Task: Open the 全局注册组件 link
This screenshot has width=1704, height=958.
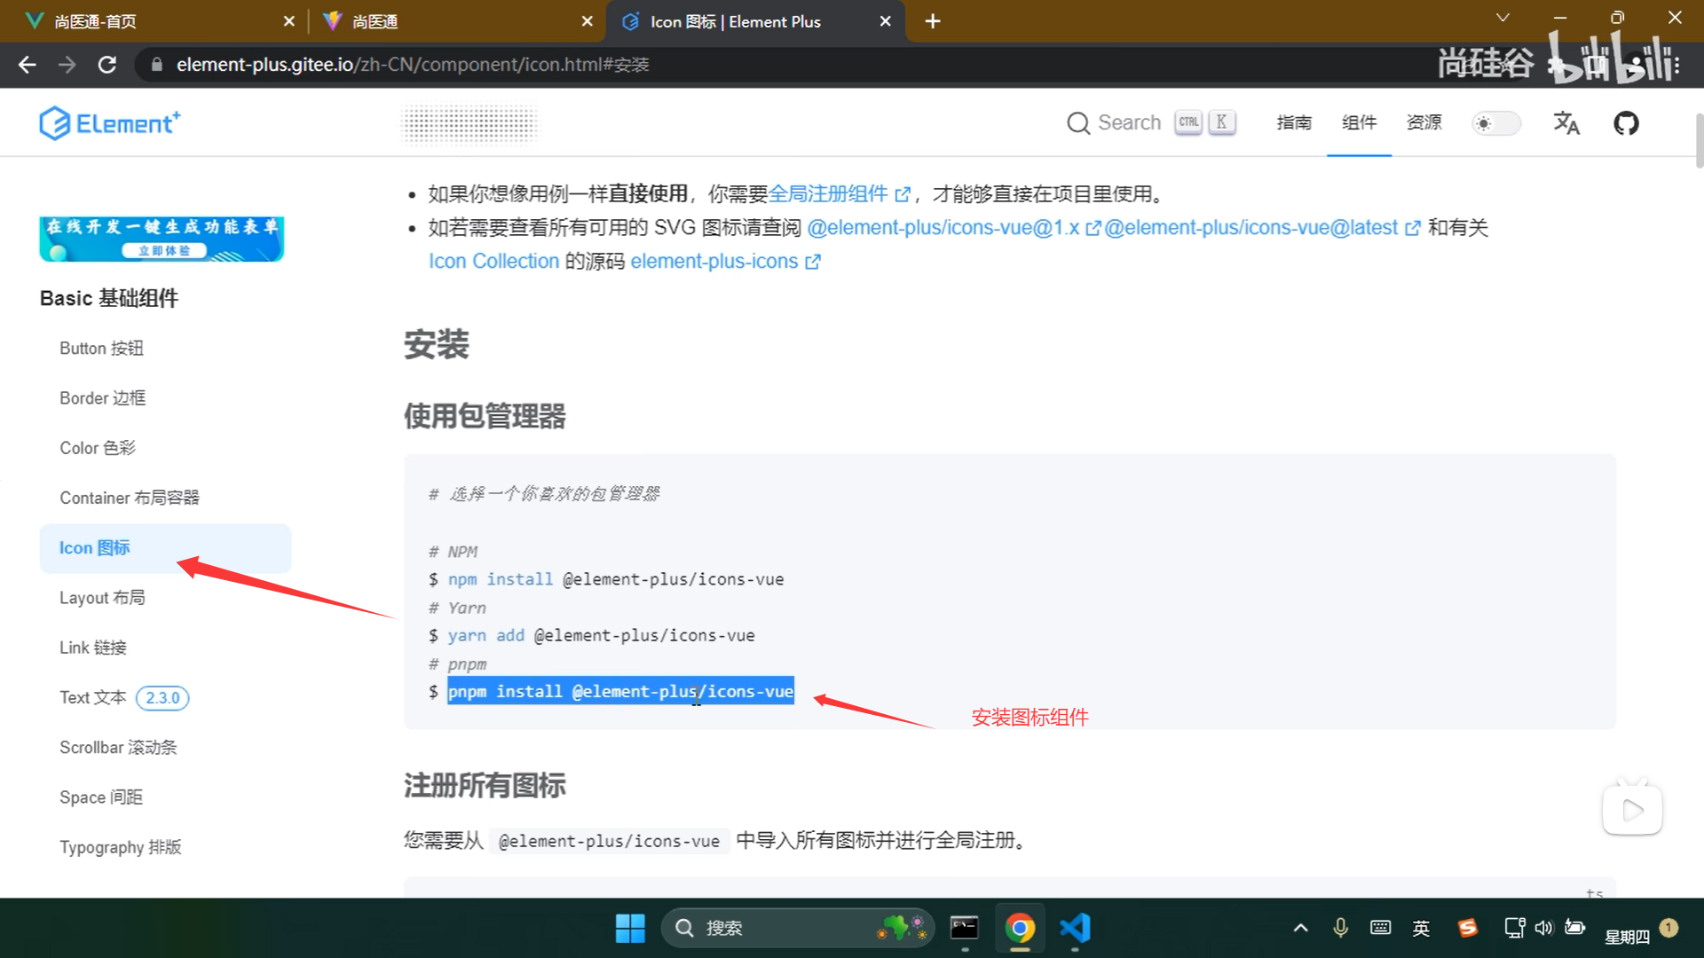Action: (x=829, y=193)
